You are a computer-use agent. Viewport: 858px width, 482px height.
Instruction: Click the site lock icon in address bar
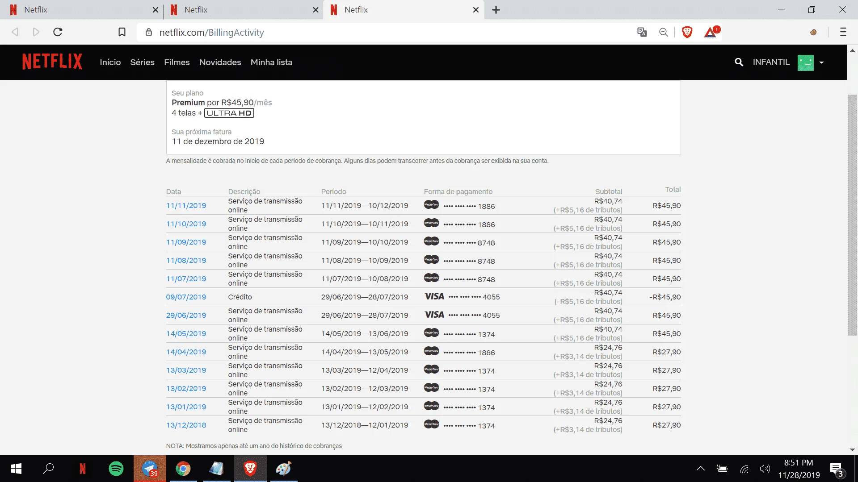click(149, 32)
